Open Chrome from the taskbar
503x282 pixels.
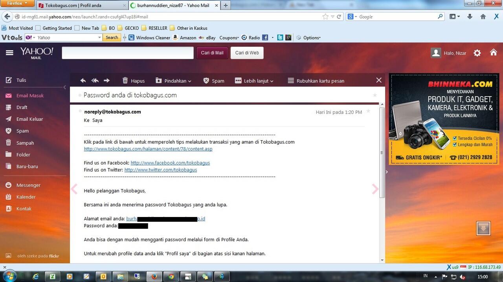pyautogui.click(x=171, y=276)
